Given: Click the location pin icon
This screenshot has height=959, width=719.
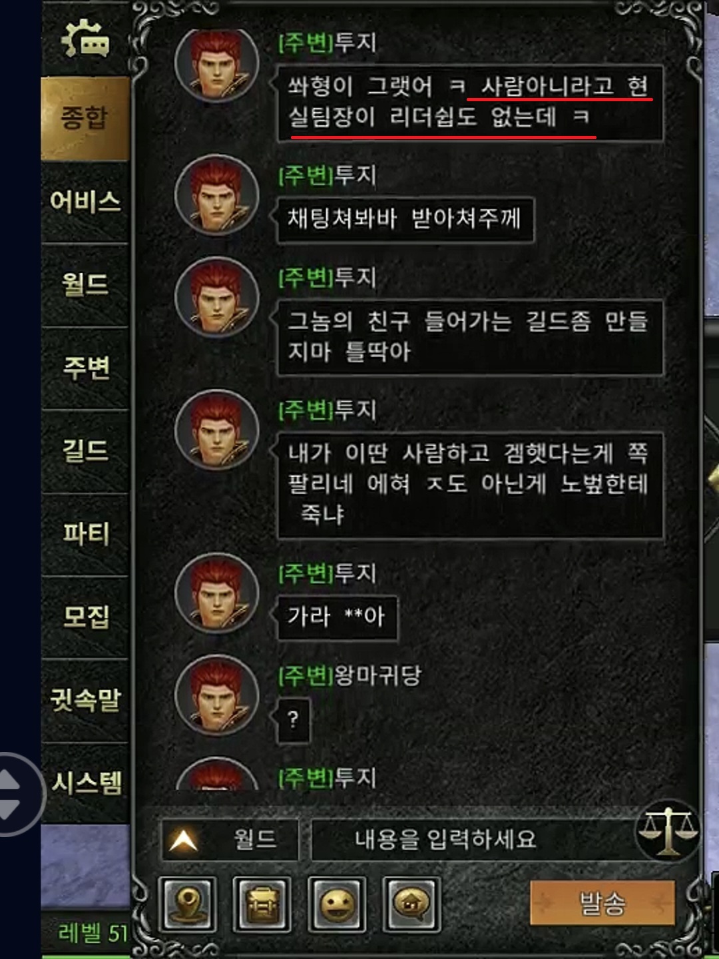Looking at the screenshot, I should (x=188, y=904).
